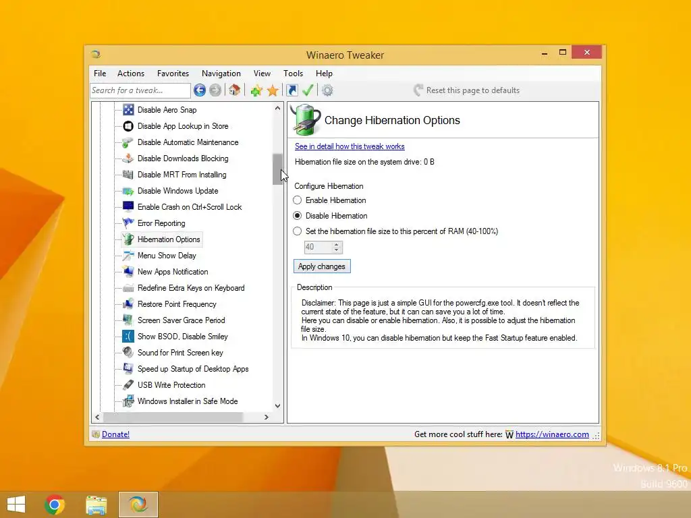
Task: Decrease hibernation percent with down stepper
Action: [336, 250]
